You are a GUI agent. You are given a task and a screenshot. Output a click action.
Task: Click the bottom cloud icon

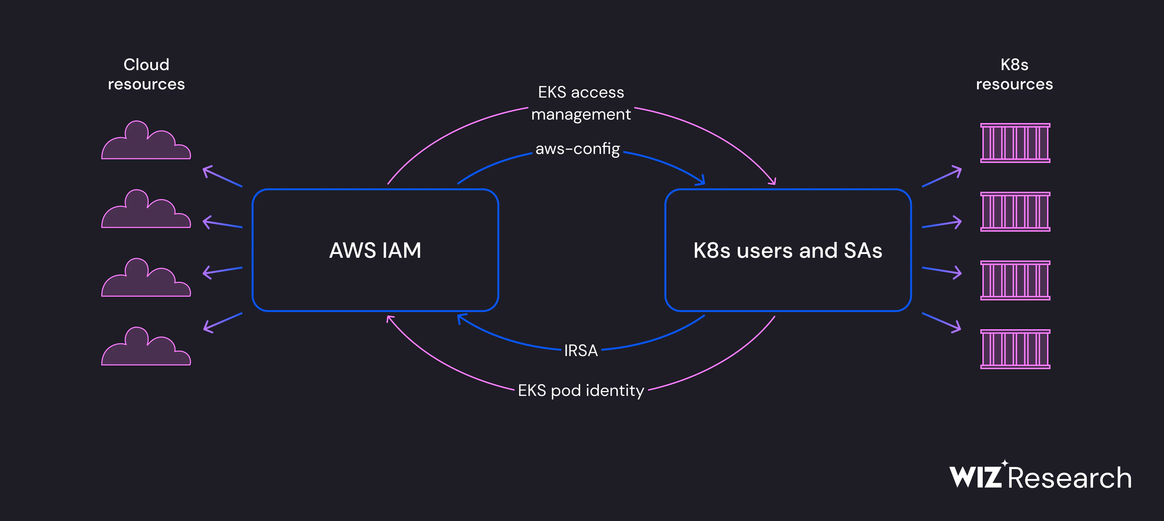click(146, 346)
